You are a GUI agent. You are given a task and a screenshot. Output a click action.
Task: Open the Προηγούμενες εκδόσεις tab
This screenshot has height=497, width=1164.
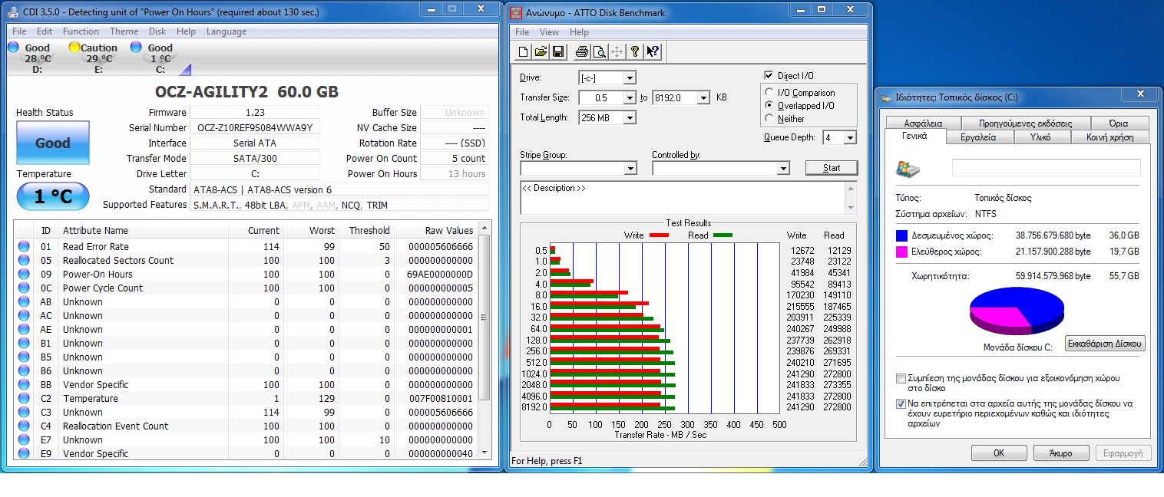coord(1025,123)
